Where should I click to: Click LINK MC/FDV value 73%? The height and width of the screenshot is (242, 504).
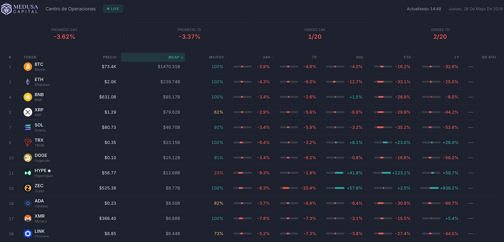pos(219,234)
